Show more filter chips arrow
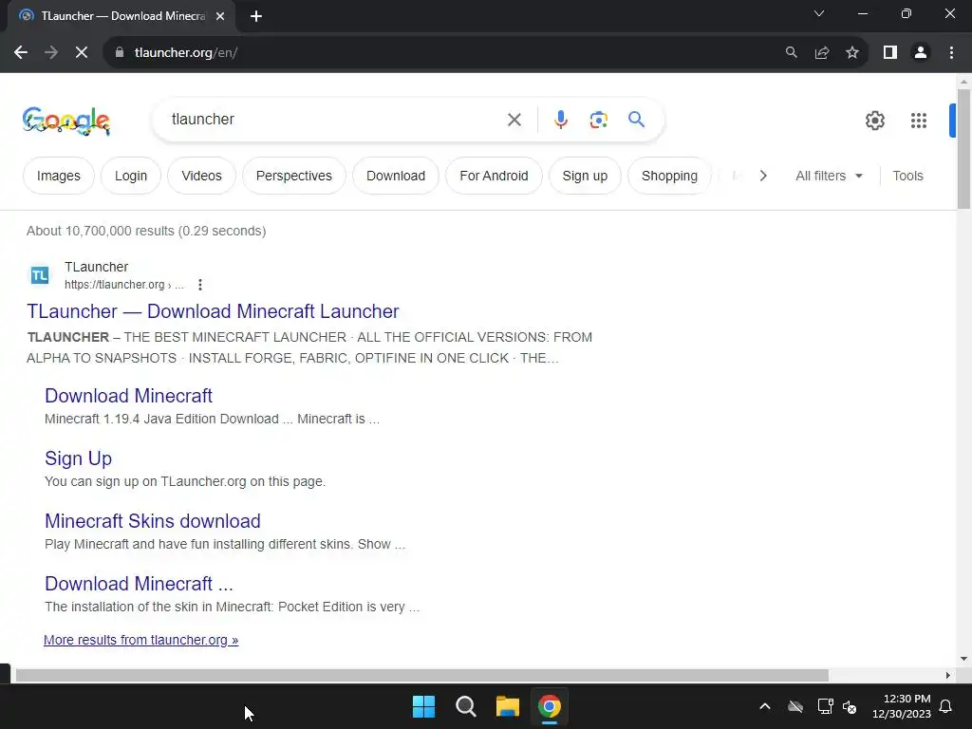Image resolution: width=972 pixels, height=729 pixels. pyautogui.click(x=763, y=176)
